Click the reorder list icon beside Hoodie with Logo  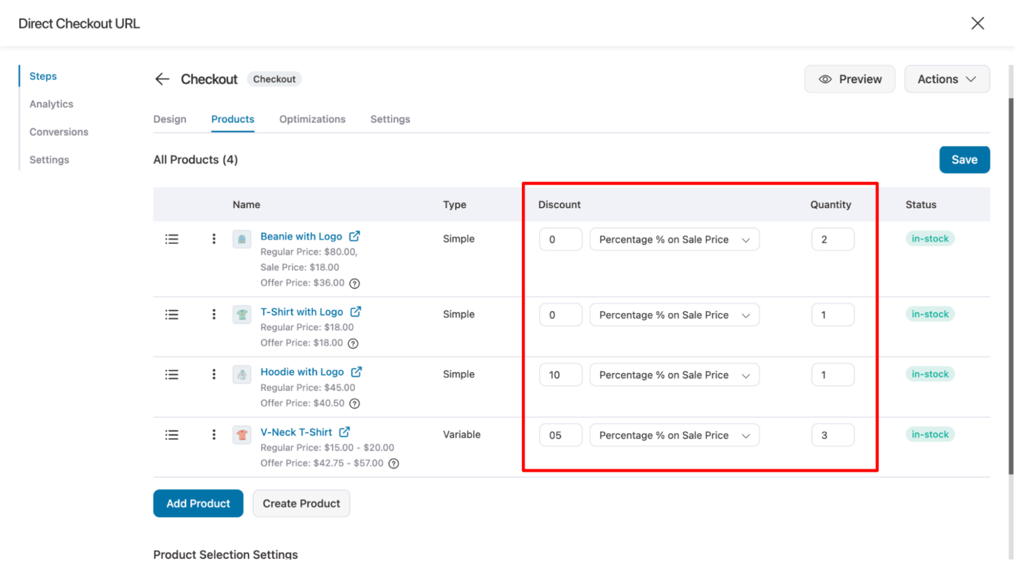[172, 375]
